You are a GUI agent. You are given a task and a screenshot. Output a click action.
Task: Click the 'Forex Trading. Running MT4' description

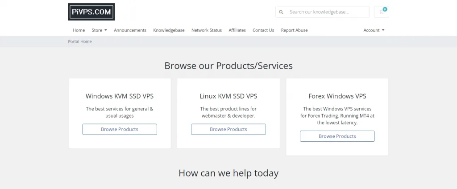337,115
